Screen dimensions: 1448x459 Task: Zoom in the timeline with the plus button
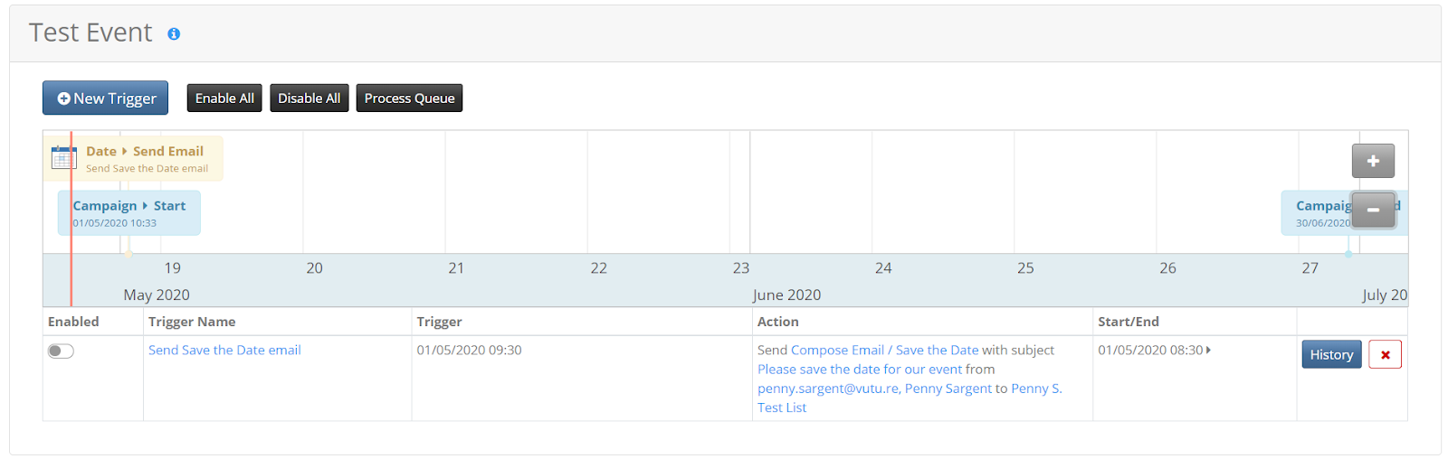pos(1373,161)
